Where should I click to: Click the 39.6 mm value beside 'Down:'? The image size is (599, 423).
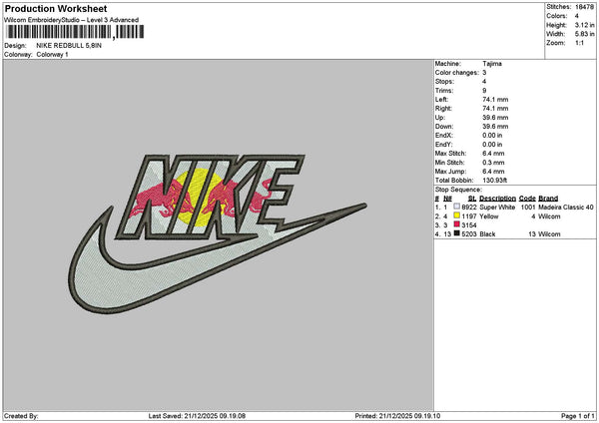pos(495,127)
